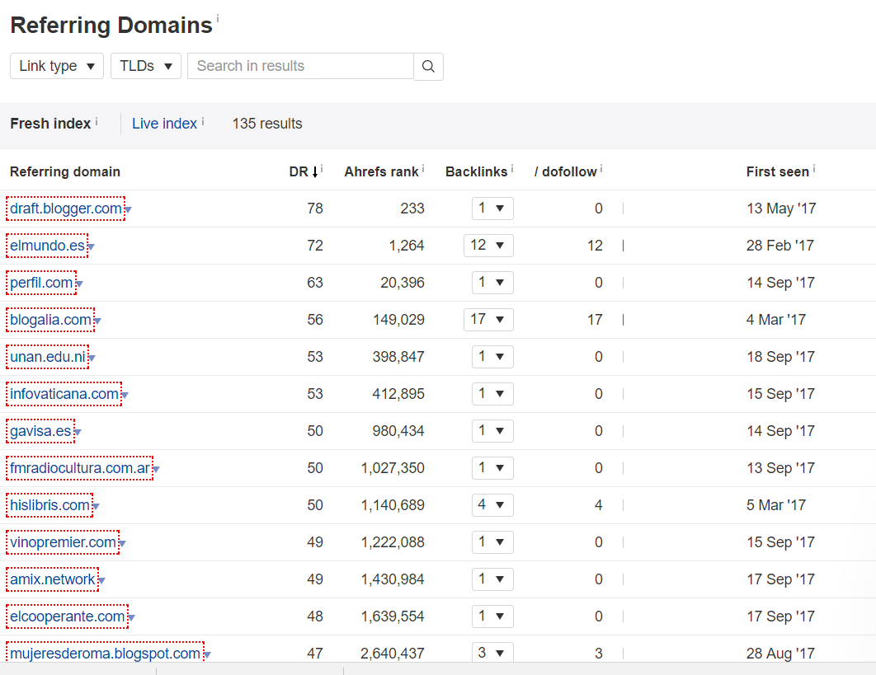Open the perfil.com link
This screenshot has width=876, height=675.
point(41,283)
